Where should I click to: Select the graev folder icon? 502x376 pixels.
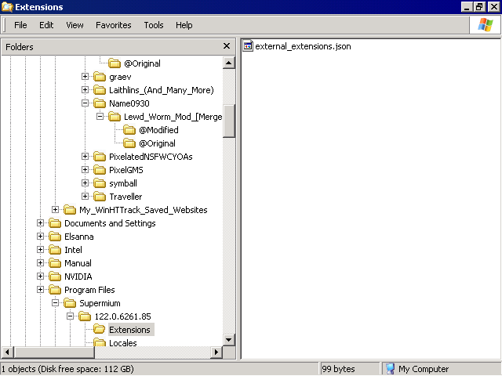point(100,77)
